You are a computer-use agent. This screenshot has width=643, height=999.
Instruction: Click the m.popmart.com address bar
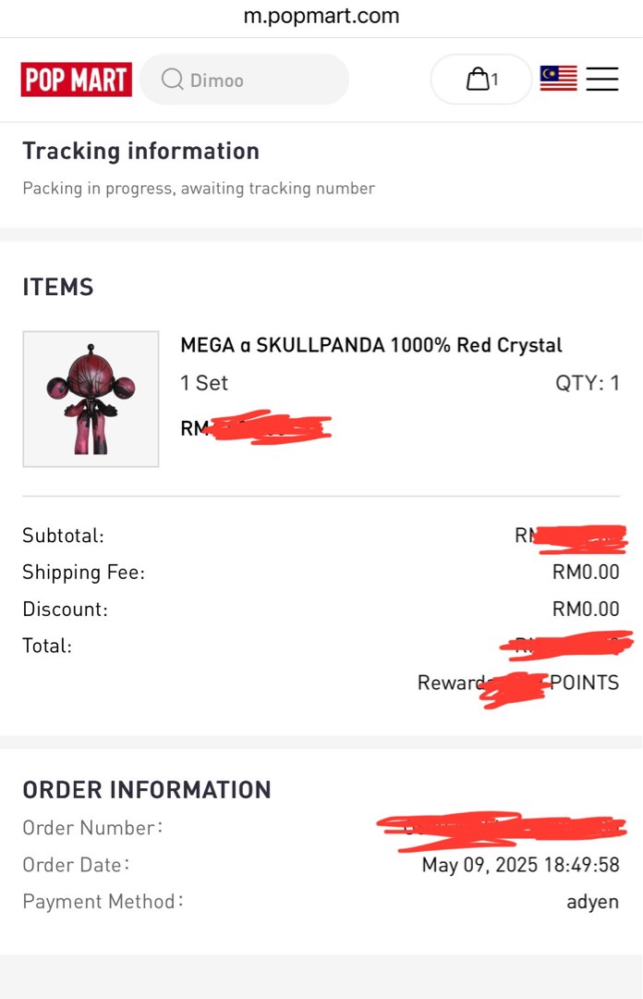tap(321, 16)
